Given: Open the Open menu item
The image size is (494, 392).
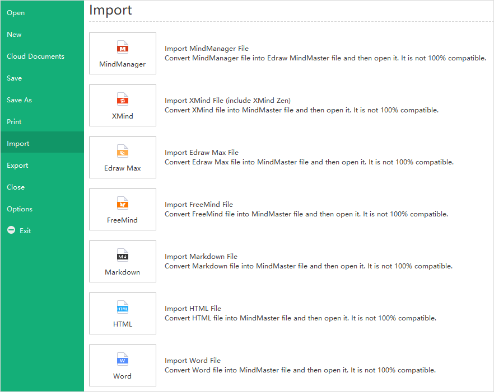Looking at the screenshot, I should click(x=16, y=13).
